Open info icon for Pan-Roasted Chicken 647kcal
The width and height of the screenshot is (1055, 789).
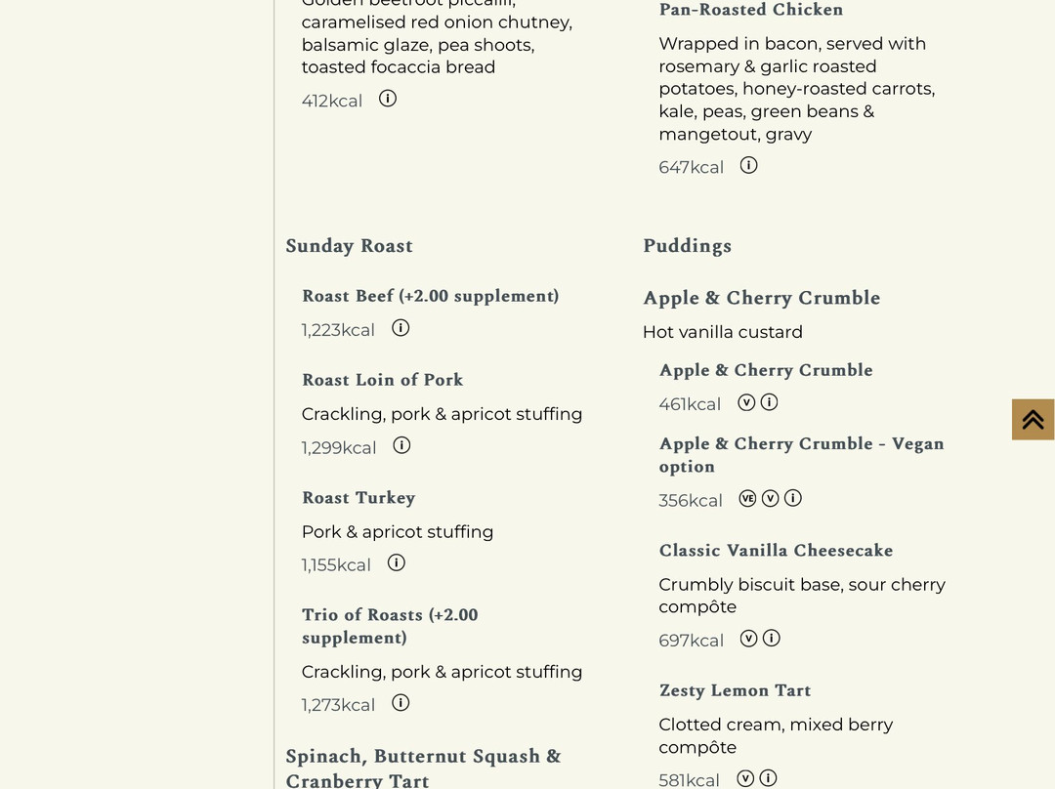click(x=749, y=165)
